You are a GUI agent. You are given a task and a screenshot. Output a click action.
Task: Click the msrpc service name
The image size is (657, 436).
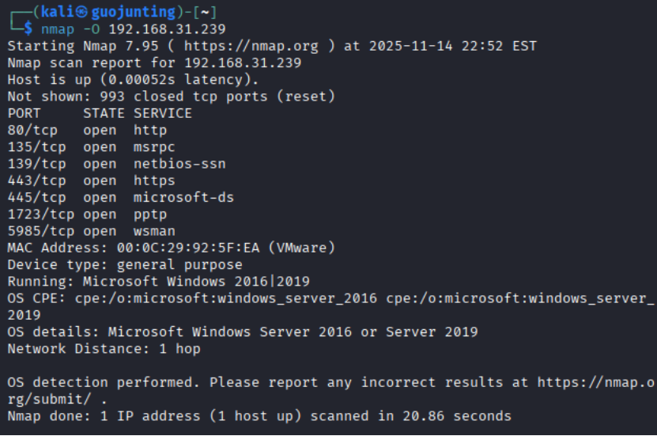click(154, 146)
